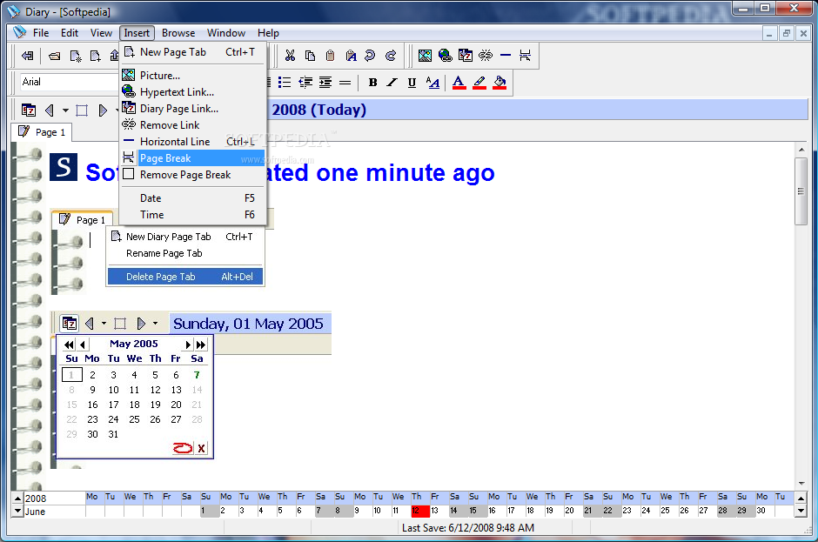
Task: Toggle the bulleted list button
Action: click(x=285, y=83)
